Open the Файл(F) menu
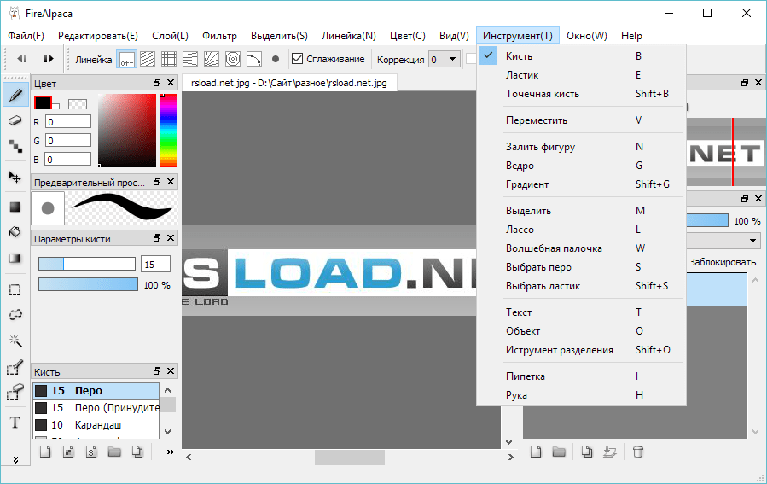Image resolution: width=767 pixels, height=484 pixels. [26, 36]
